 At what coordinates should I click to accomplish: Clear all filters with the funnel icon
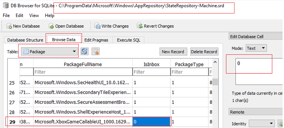coord(95,51)
